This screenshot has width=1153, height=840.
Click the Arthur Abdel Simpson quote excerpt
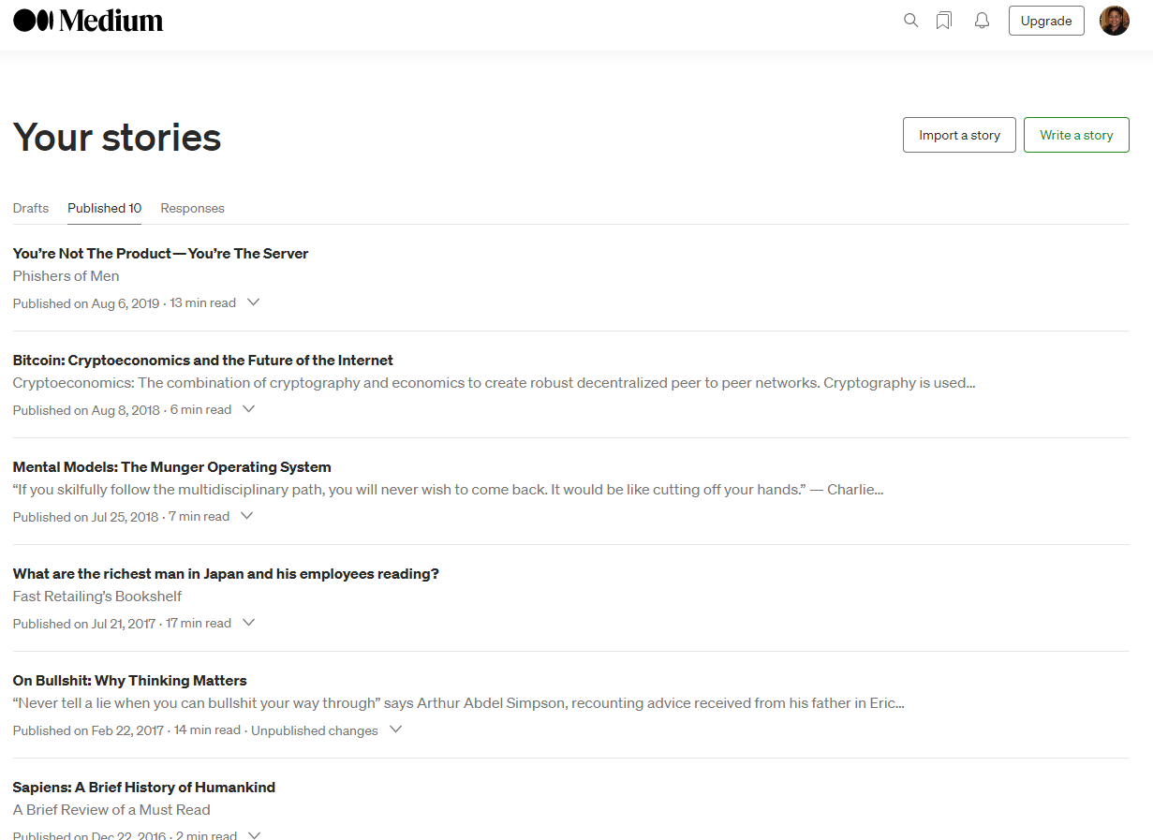(459, 702)
